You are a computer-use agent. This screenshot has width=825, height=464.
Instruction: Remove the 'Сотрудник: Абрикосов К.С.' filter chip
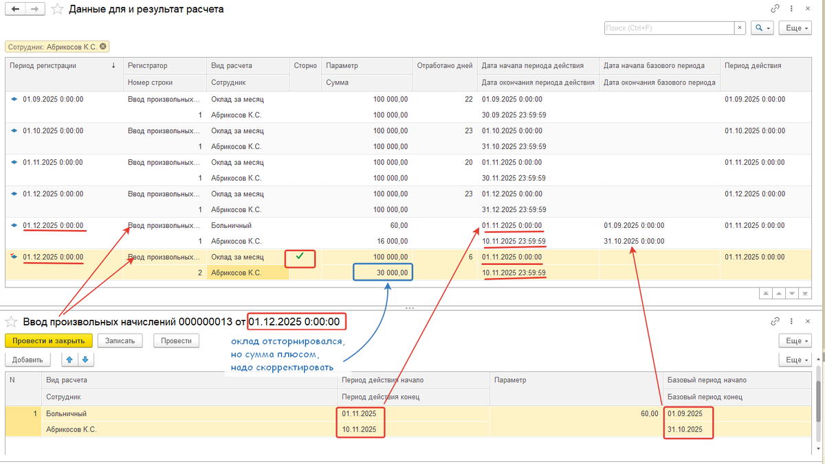coord(103,47)
